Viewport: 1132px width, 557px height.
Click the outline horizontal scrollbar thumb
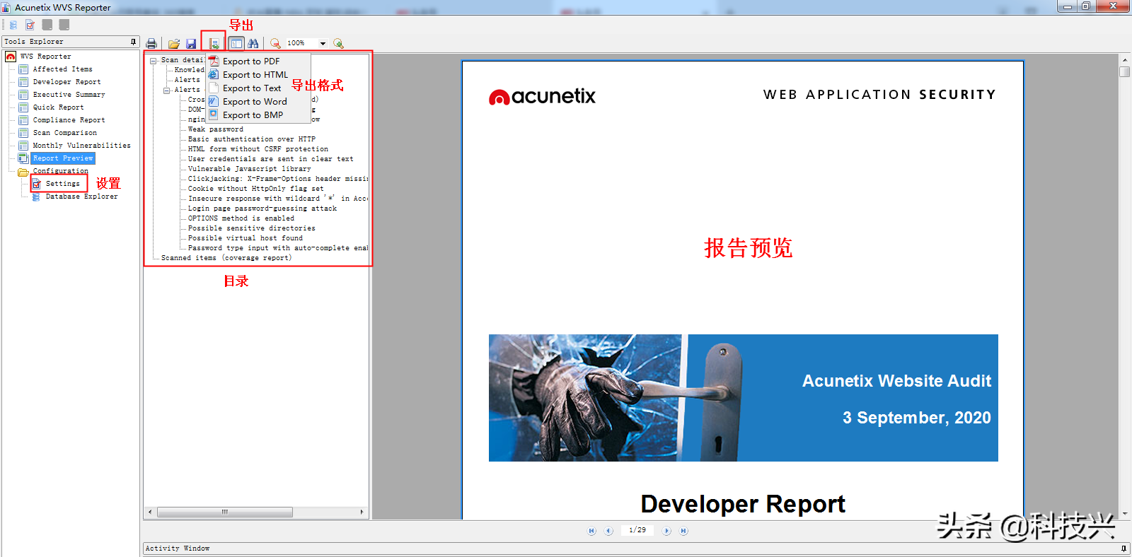(x=225, y=512)
